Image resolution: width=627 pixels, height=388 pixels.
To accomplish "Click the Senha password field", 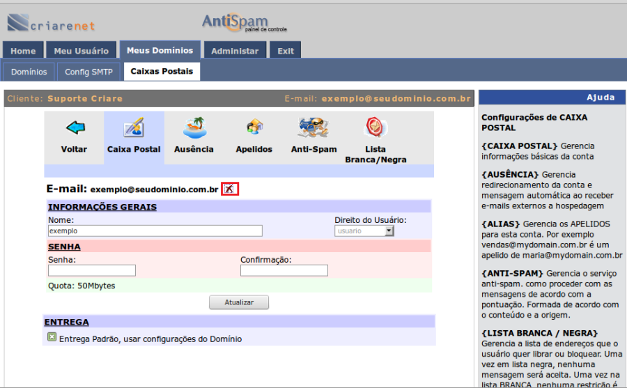I will point(92,271).
